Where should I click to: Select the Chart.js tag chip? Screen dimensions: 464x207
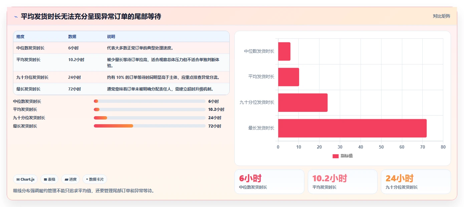26,179
